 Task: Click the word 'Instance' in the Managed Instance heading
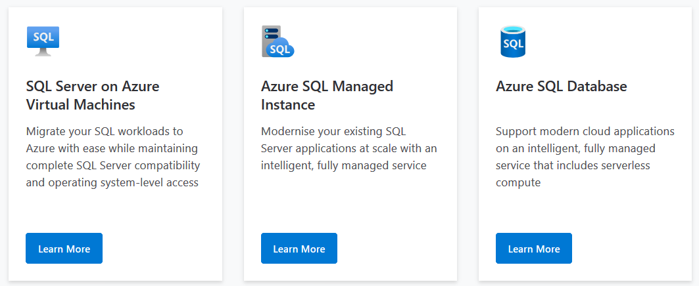click(x=288, y=104)
